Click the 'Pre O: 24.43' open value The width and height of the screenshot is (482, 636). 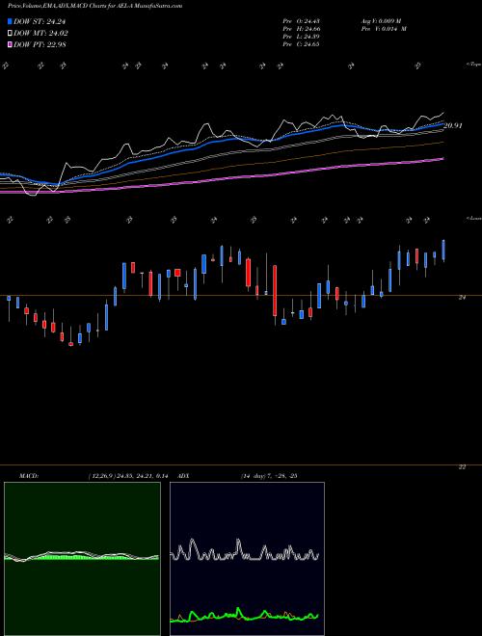click(301, 21)
